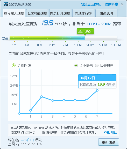
Task: Click chart data point for test 5
Action: pyautogui.click(x=75, y=100)
